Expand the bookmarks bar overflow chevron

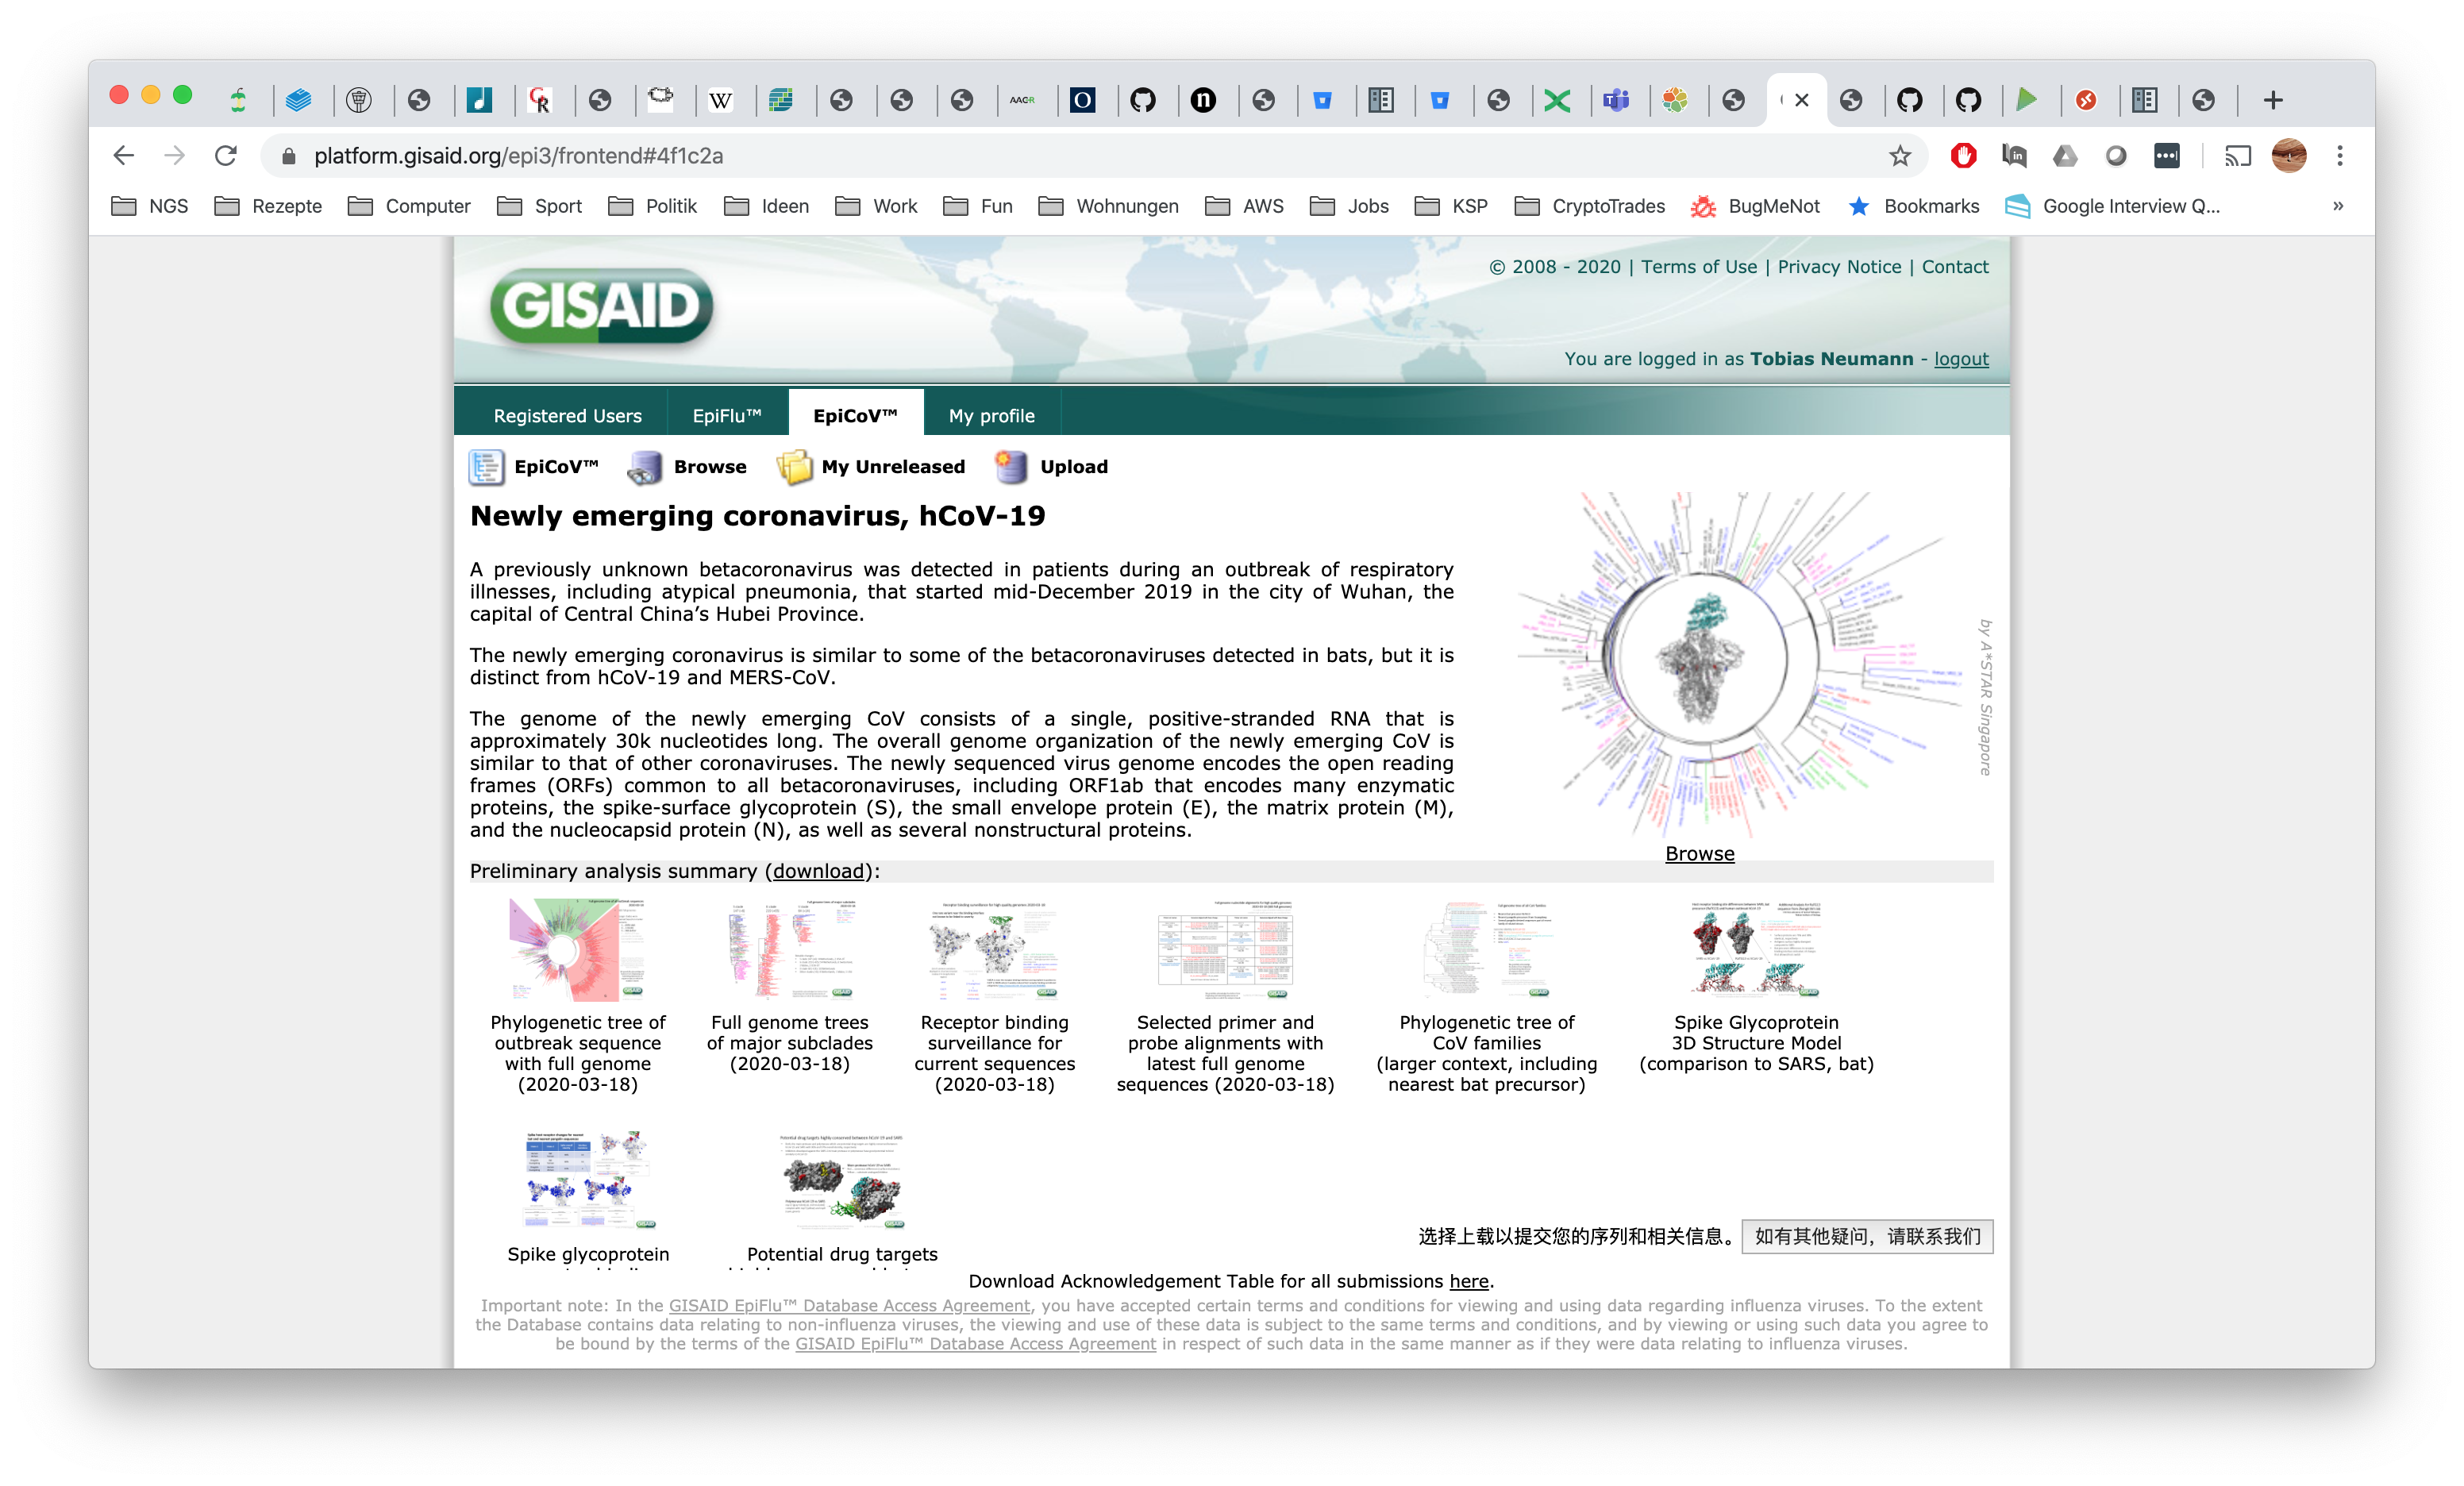[x=2338, y=206]
